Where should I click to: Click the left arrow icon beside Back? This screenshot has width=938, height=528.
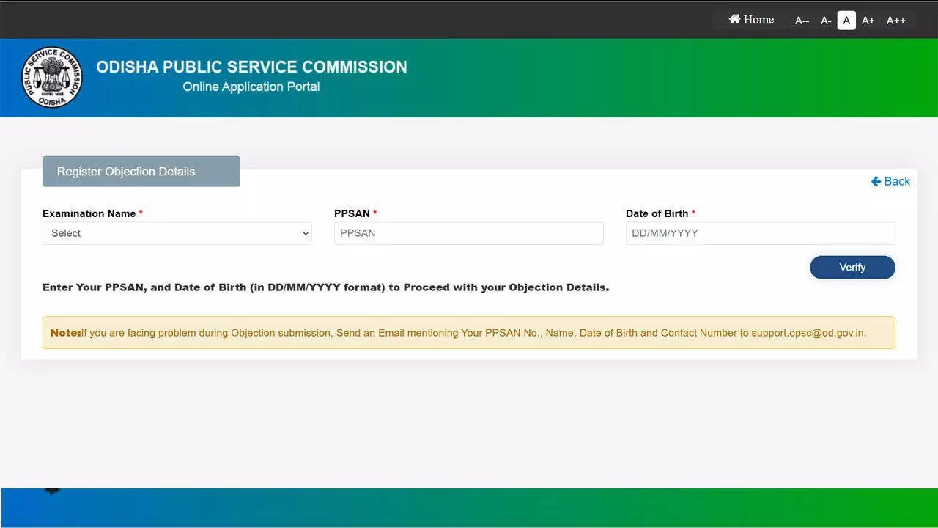[876, 182]
